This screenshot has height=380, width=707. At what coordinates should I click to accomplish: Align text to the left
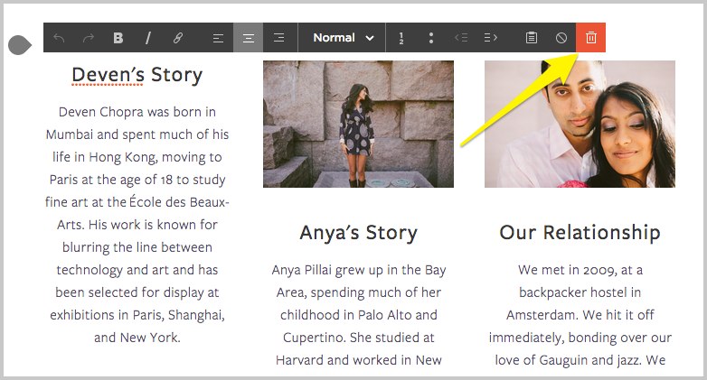click(218, 38)
